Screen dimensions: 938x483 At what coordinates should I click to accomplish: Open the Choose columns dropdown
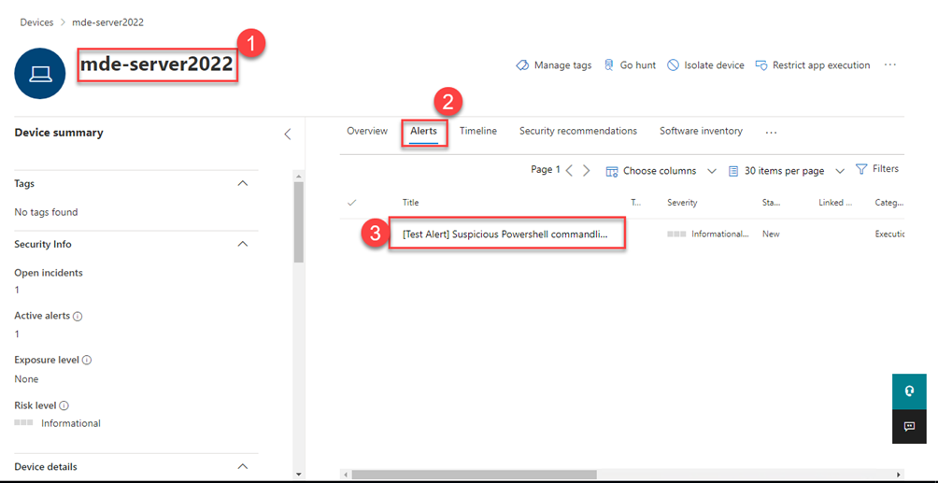[661, 171]
